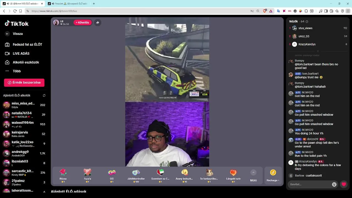The height and width of the screenshot is (198, 352).
Task: Switch to the Feszület browser tab
Action: (x=67, y=4)
